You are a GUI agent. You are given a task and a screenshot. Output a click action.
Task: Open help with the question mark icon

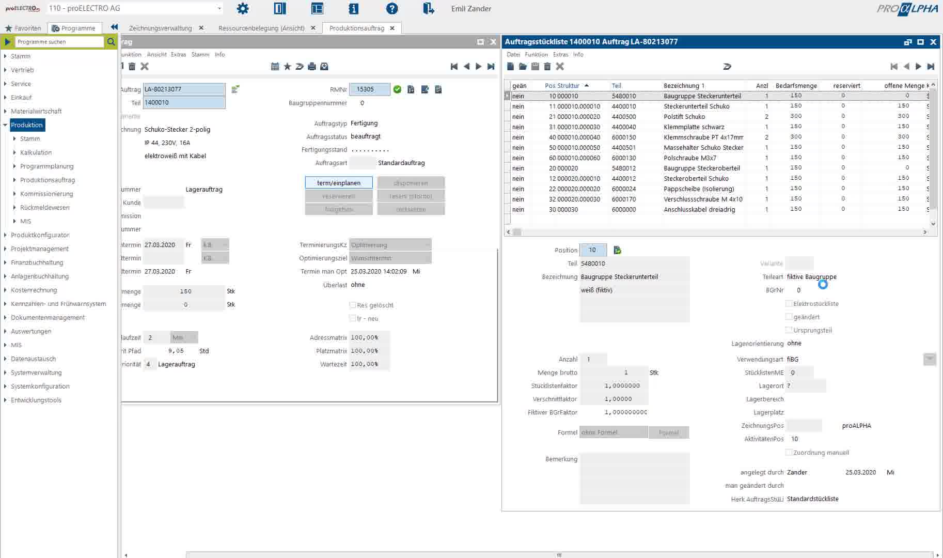coord(392,8)
